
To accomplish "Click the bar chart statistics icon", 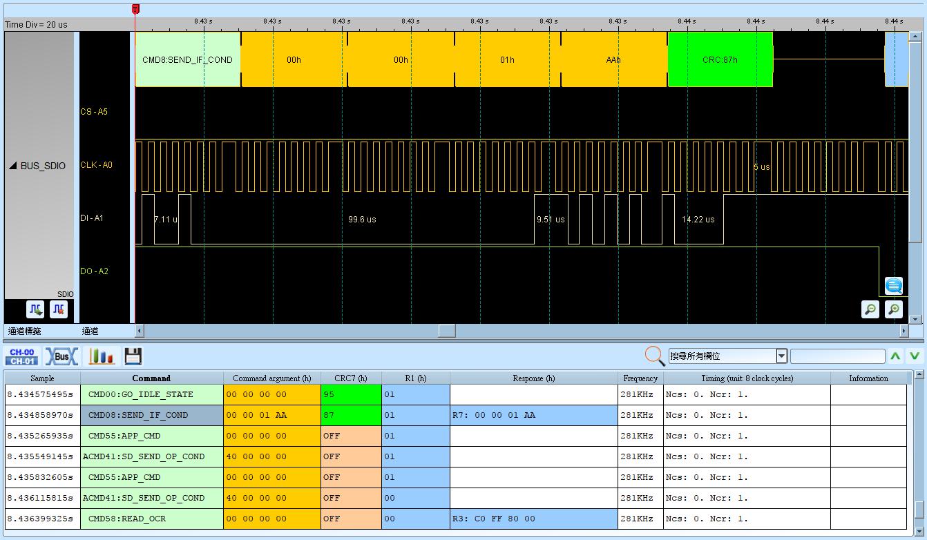I will click(x=101, y=356).
